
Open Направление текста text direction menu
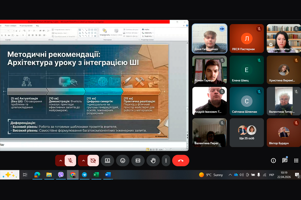click(x=62, y=30)
